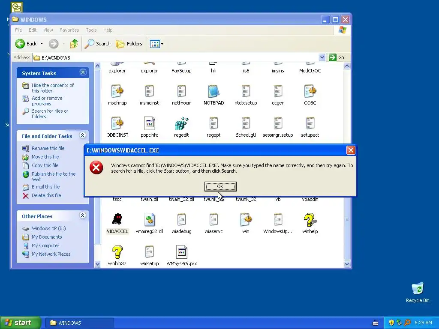Select the regedit file icon
The height and width of the screenshot is (329, 439).
(181, 123)
